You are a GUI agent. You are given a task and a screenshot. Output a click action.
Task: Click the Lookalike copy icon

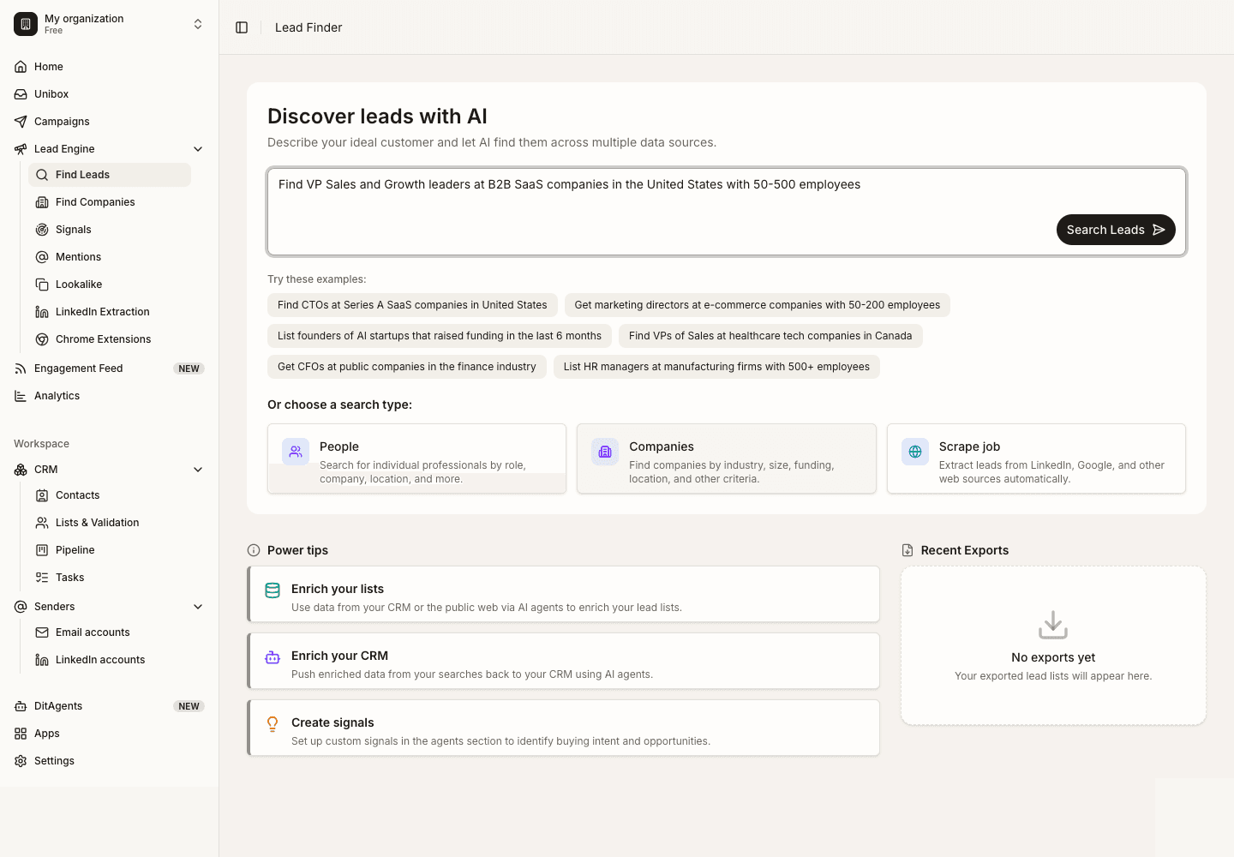[x=42, y=285]
